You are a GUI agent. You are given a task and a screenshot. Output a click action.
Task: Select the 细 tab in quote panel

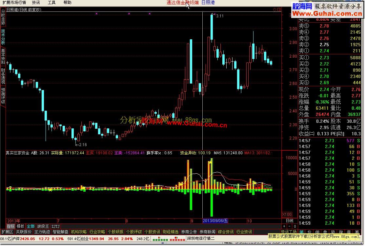(x=317, y=232)
